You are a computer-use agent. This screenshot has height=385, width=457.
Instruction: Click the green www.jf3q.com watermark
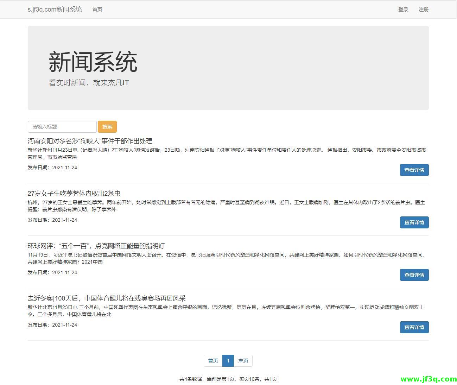[x=428, y=379]
